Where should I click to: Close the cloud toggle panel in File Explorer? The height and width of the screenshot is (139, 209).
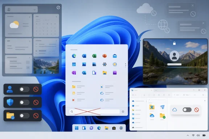tap(205, 101)
